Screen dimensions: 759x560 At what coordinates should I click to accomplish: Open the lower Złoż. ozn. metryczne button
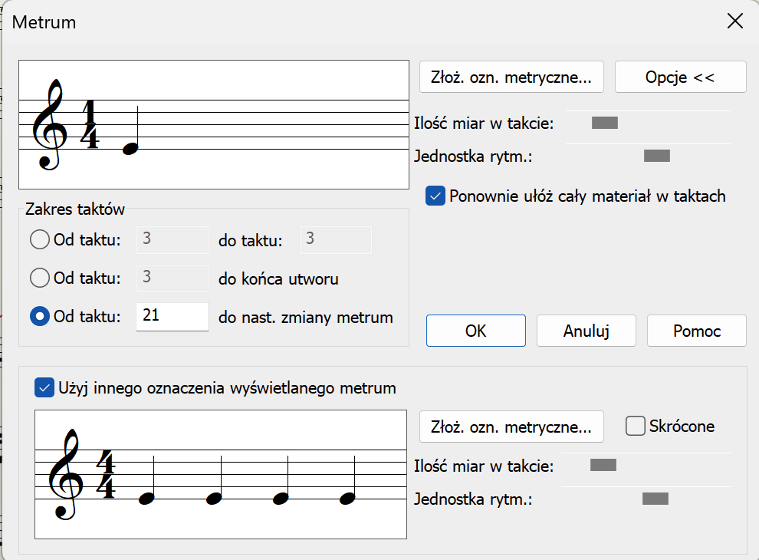tap(511, 427)
